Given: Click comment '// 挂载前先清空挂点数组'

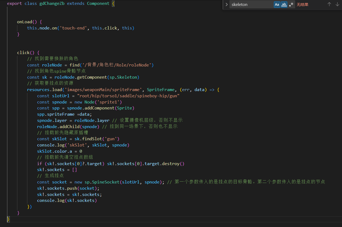Looking at the screenshot, I should click(x=65, y=158).
